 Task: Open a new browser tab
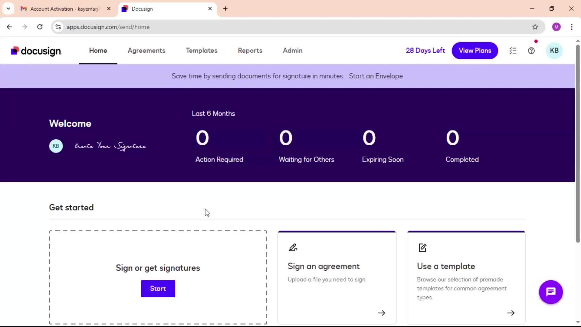225,9
